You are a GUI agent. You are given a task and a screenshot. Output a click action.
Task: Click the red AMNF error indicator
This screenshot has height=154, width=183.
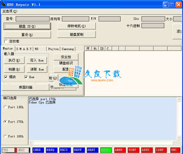[x=120, y=150]
